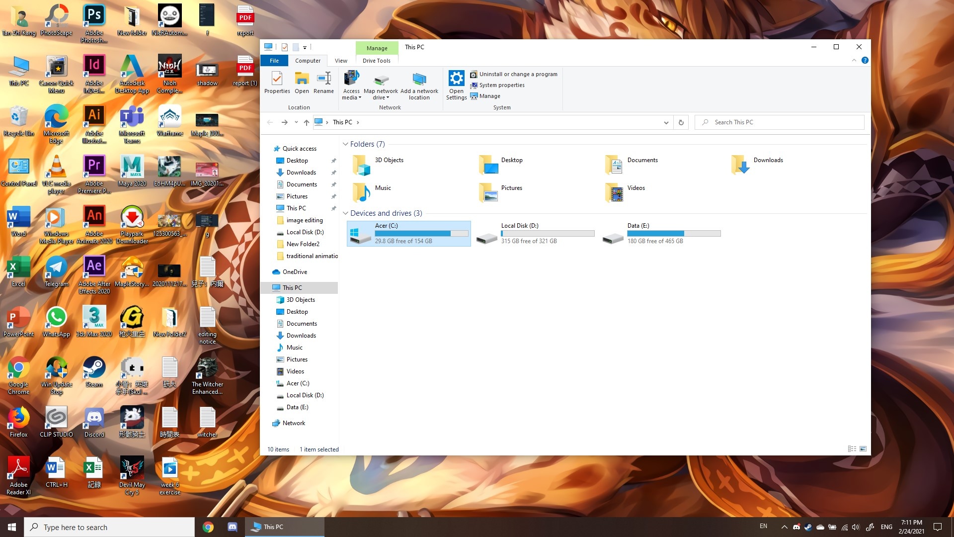
Task: Collapse the Folders (7) group
Action: (x=345, y=144)
